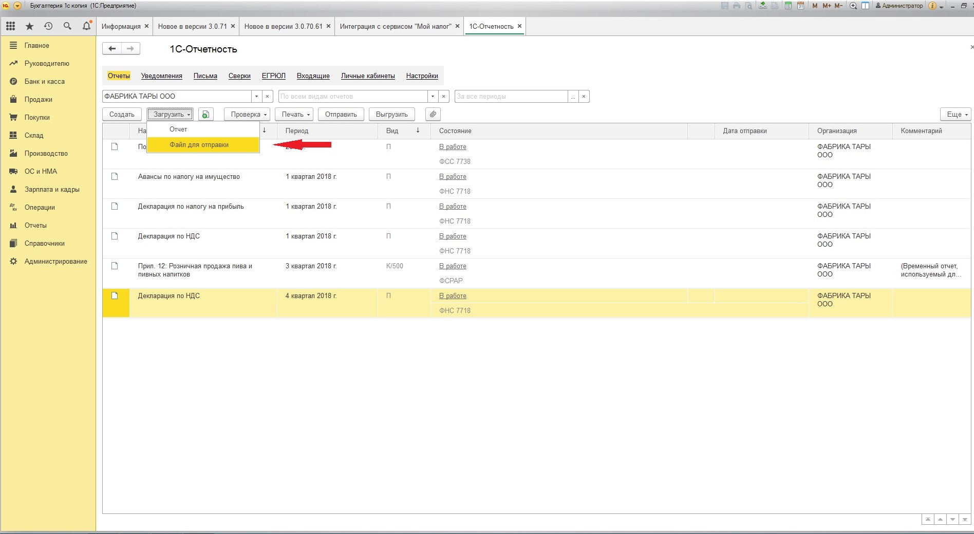Open the Администрирование sidebar section

(48, 261)
